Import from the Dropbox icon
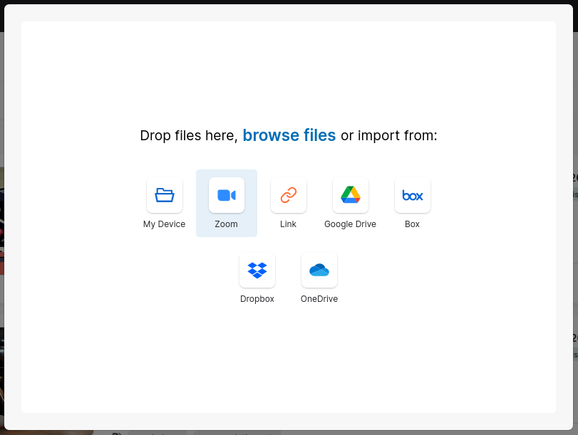This screenshot has width=578, height=435. [257, 270]
